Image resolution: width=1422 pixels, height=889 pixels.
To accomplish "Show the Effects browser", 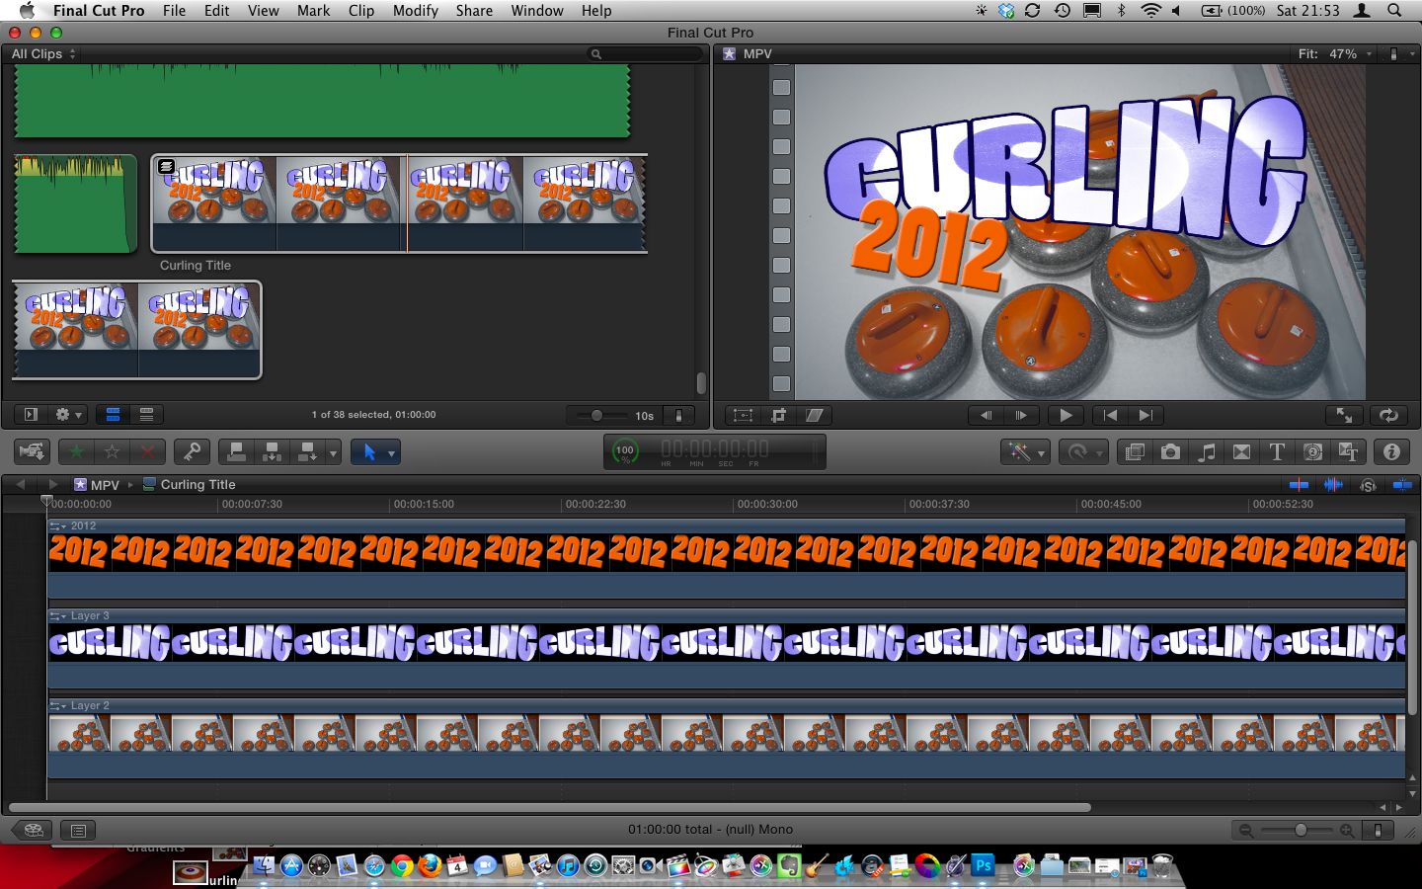I will 1135,452.
